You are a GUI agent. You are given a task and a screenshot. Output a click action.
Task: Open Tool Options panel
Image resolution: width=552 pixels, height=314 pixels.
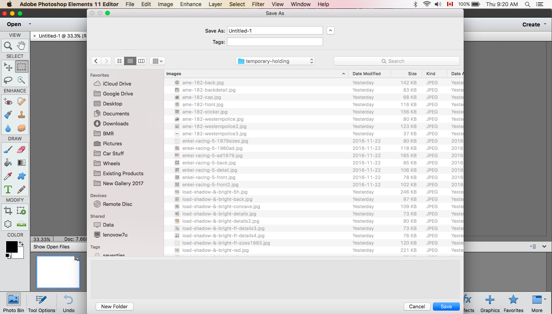pyautogui.click(x=41, y=303)
